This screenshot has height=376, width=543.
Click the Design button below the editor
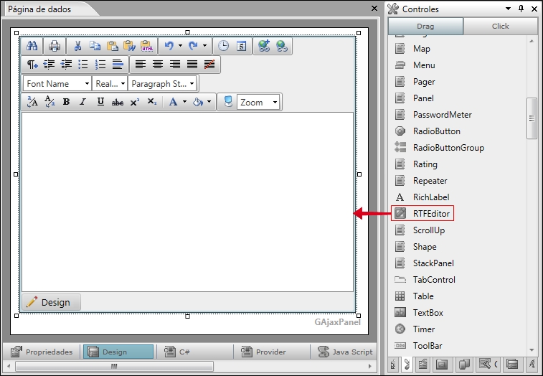click(x=49, y=302)
